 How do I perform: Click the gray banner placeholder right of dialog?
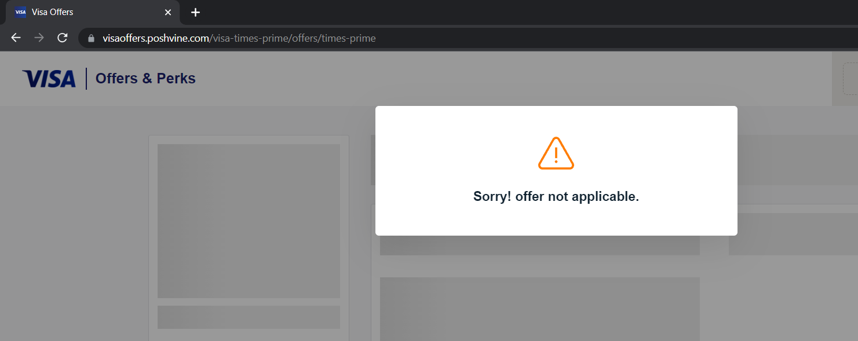(x=798, y=160)
